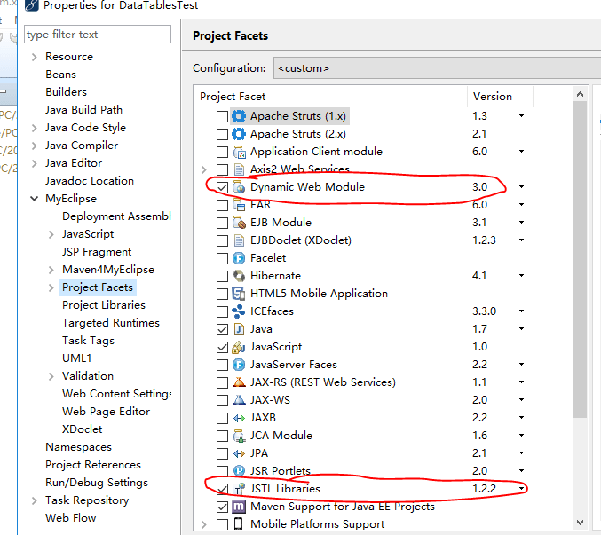Uncheck the Dynamic Web Module facet
The height and width of the screenshot is (535, 601).
(x=222, y=187)
